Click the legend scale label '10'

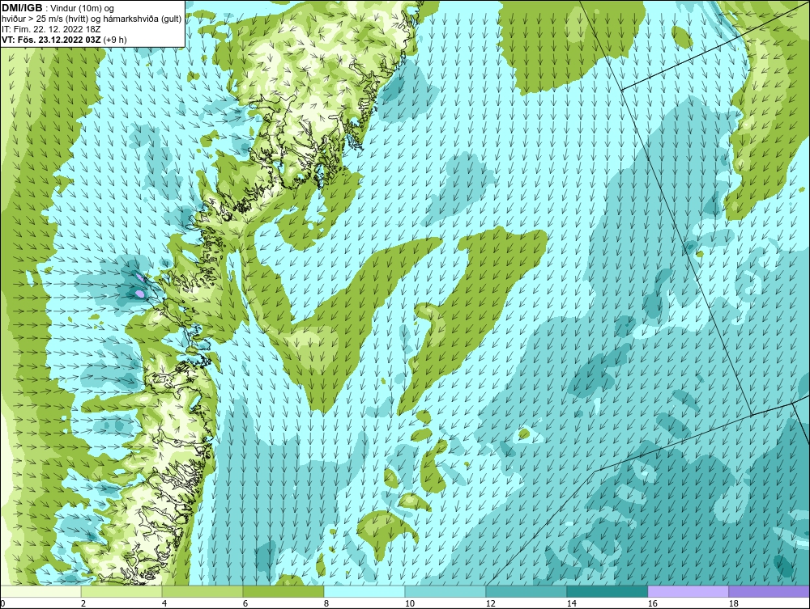409,603
